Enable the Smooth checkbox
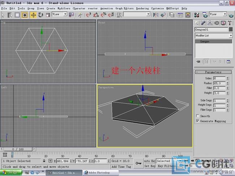The height and width of the screenshot is (176, 235). click(x=197, y=116)
